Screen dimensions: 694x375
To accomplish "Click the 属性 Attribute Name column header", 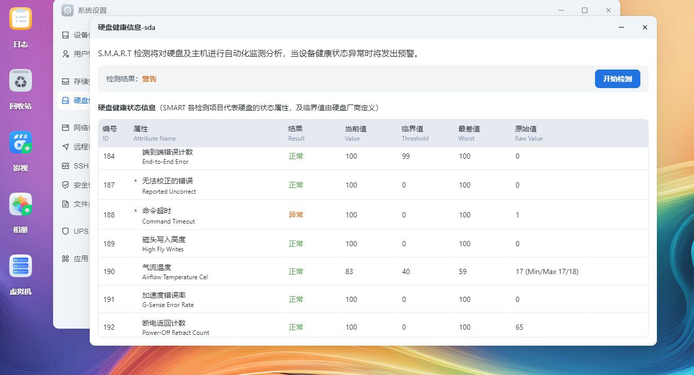I will click(155, 133).
